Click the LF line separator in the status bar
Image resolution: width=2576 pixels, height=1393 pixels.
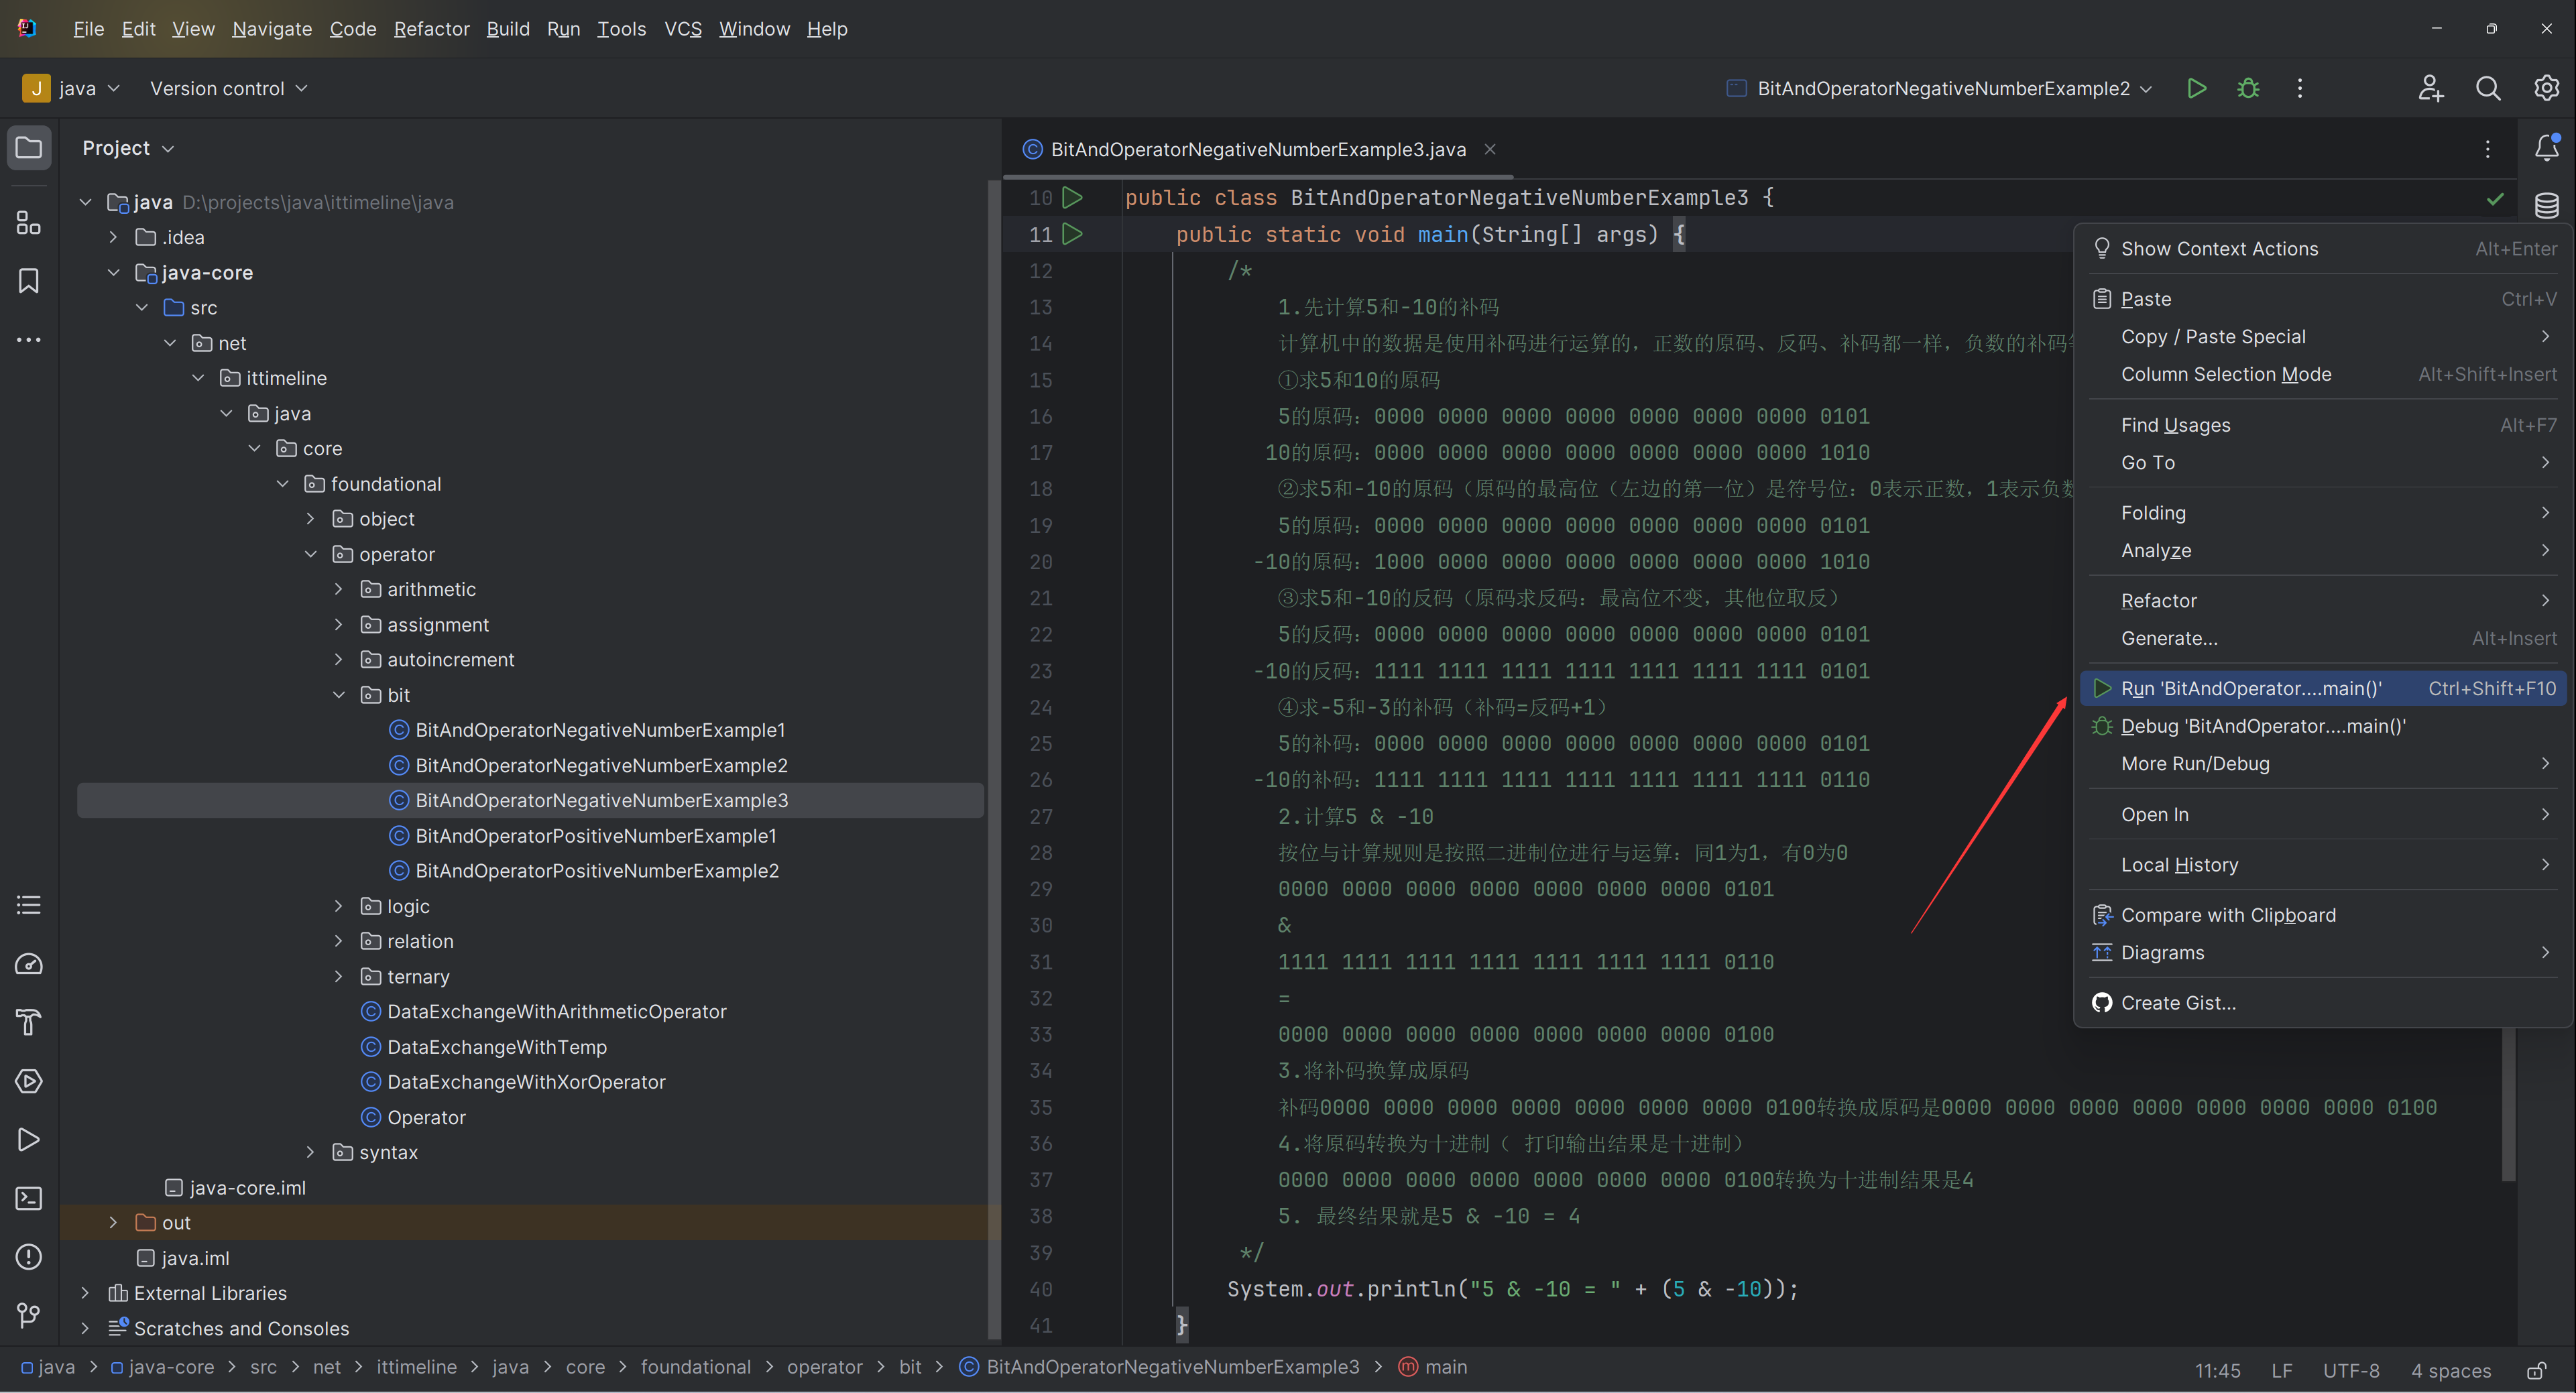tap(2281, 1370)
